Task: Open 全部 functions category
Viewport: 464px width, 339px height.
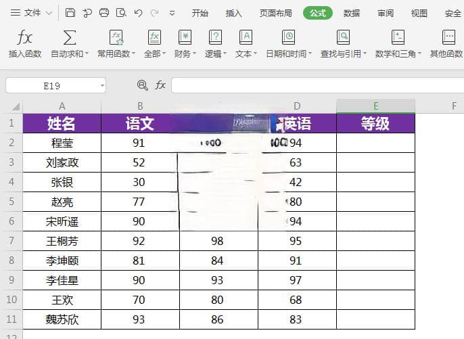Action: point(154,44)
